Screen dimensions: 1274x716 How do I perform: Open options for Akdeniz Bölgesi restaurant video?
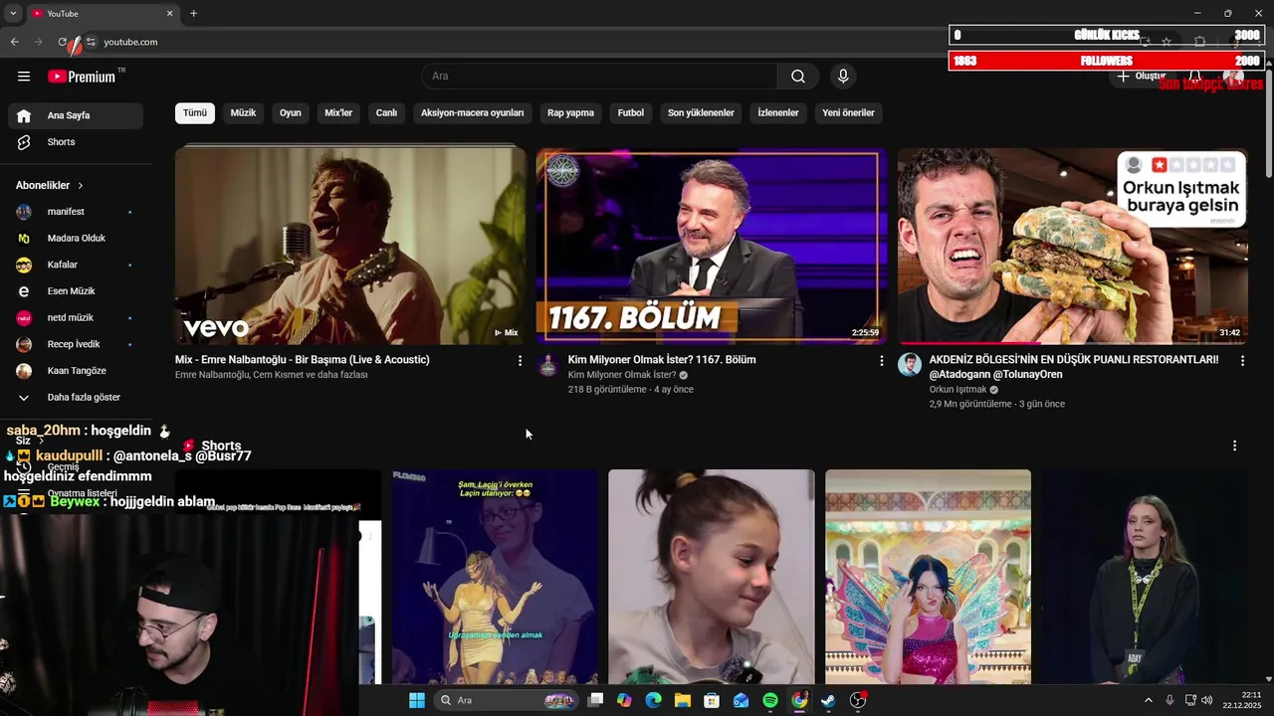point(1242,361)
